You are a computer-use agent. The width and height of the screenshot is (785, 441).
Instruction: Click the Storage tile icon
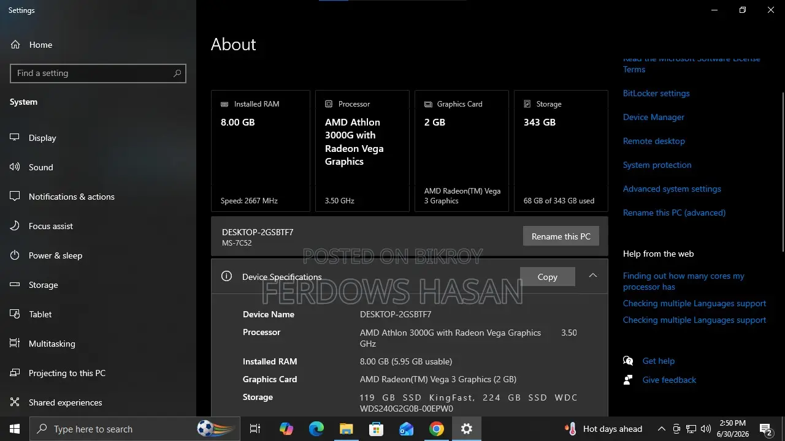[x=527, y=104]
